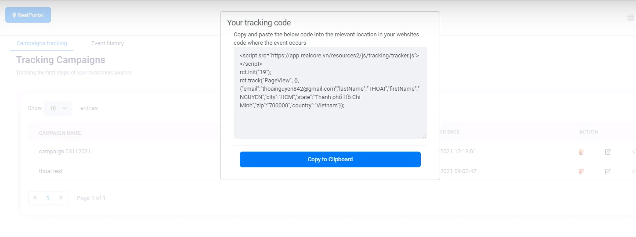This screenshot has height=237, width=636.
Task: Click inside the tracking code textarea
Action: pos(330,93)
